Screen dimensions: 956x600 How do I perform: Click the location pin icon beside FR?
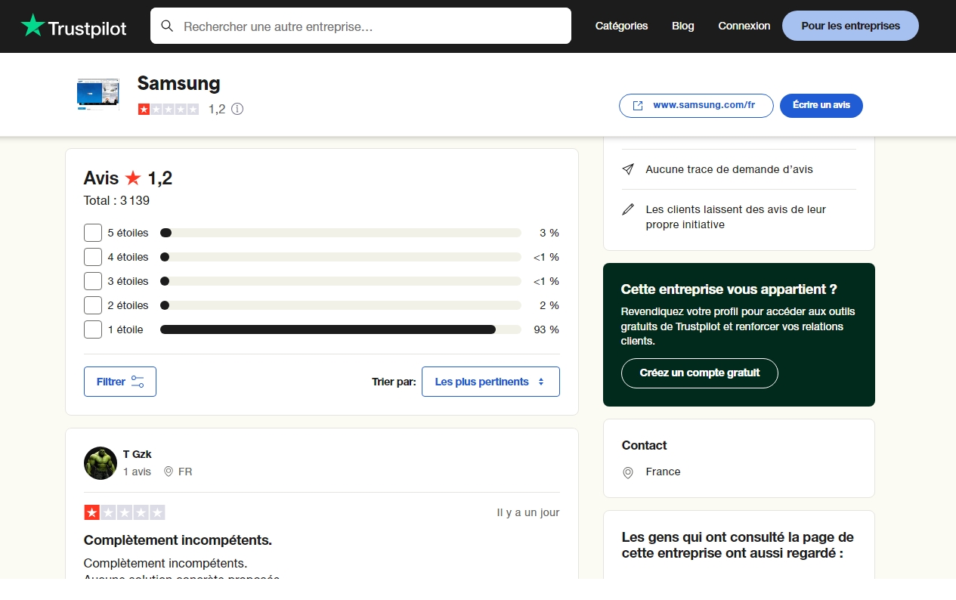pyautogui.click(x=169, y=472)
